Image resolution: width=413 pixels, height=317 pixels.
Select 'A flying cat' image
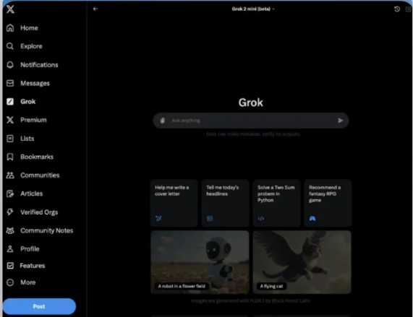302,262
